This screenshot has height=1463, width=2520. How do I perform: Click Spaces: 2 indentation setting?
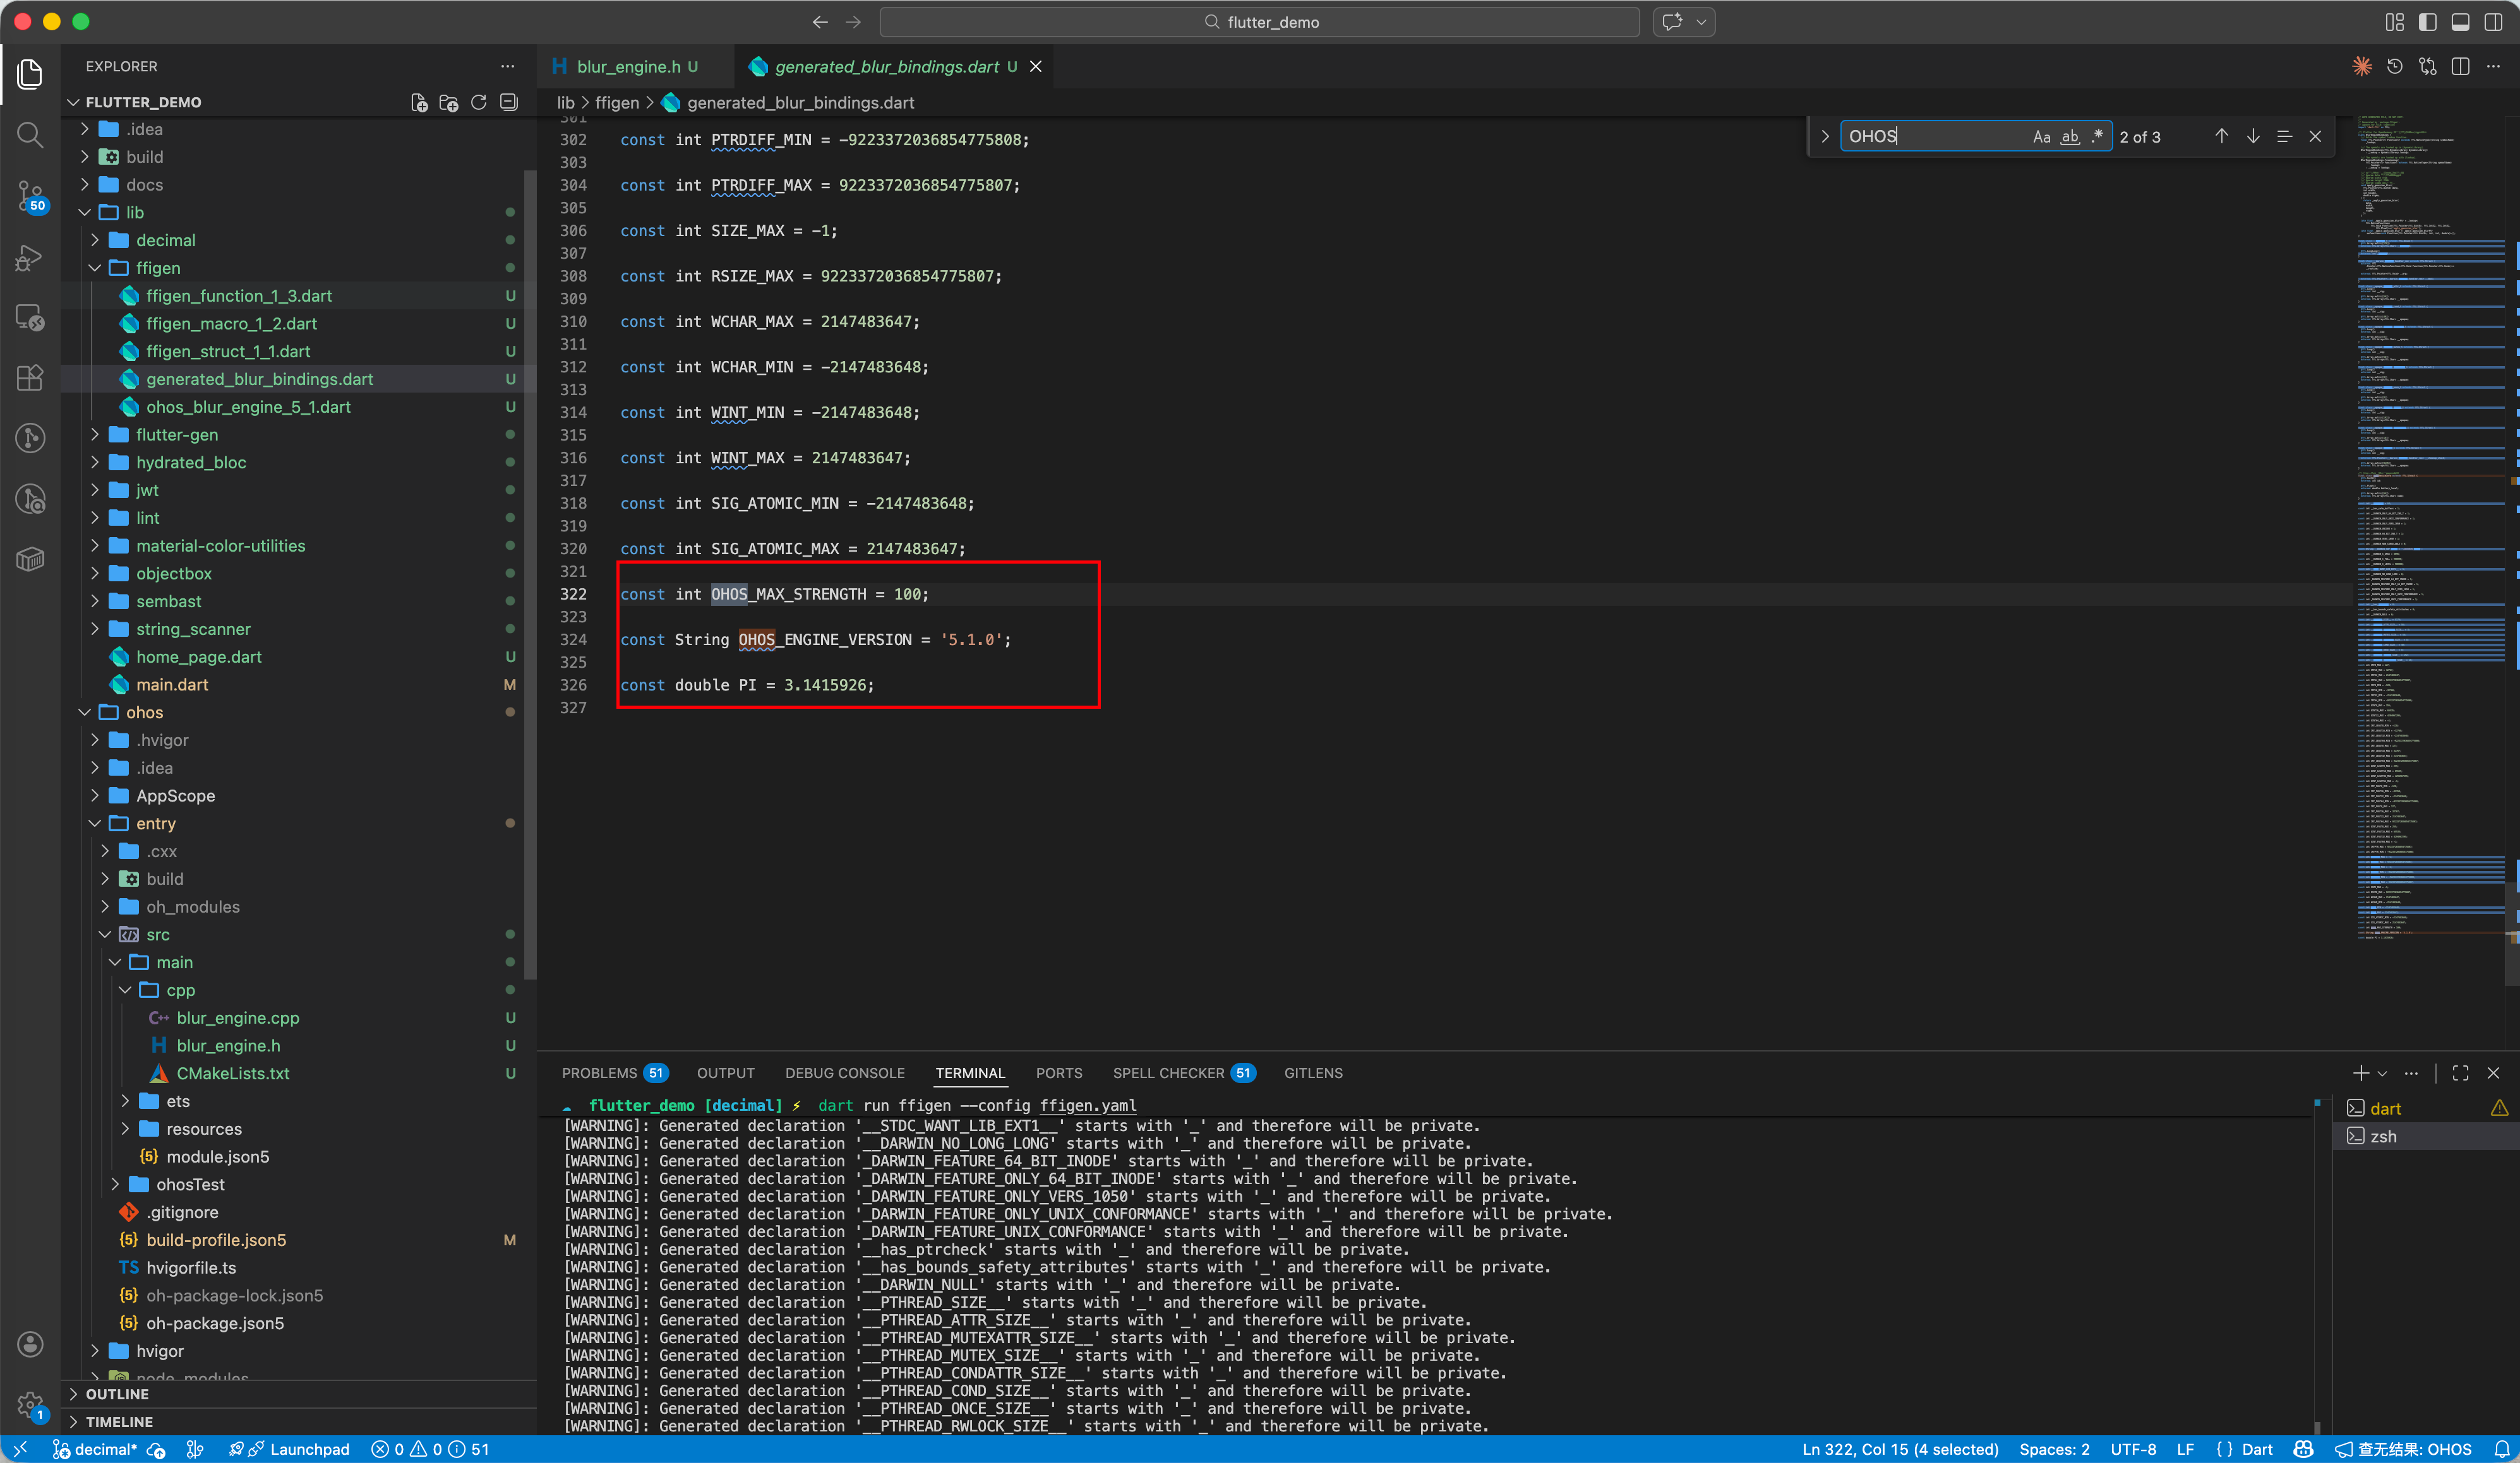(2054, 1449)
